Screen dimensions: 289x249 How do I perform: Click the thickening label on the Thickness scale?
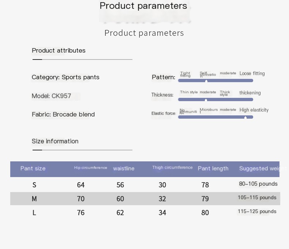tap(250, 93)
